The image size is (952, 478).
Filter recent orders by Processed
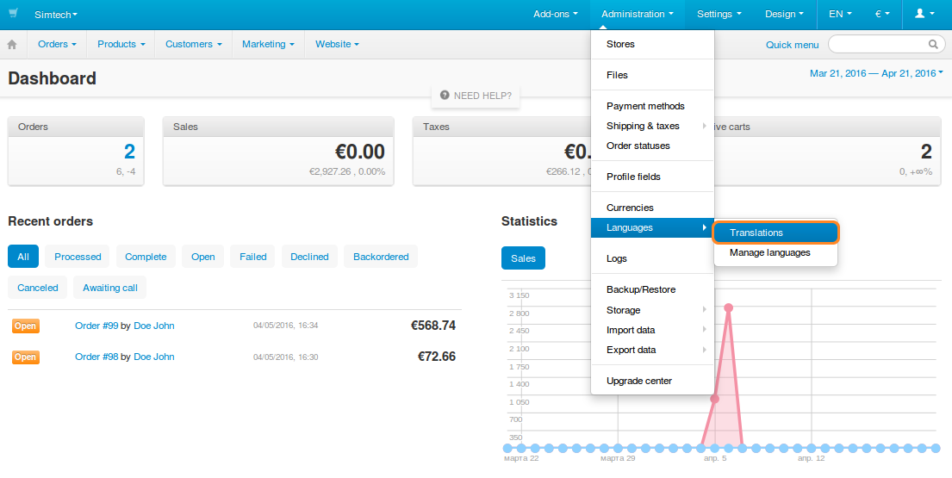(78, 257)
